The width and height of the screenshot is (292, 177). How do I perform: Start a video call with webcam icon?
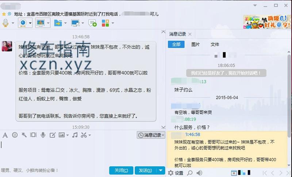(23, 23)
